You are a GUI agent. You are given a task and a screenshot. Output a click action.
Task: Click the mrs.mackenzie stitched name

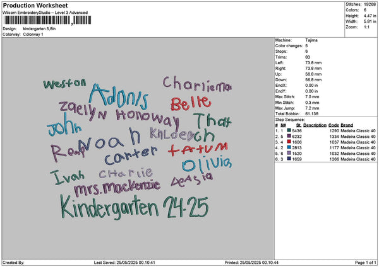117,188
